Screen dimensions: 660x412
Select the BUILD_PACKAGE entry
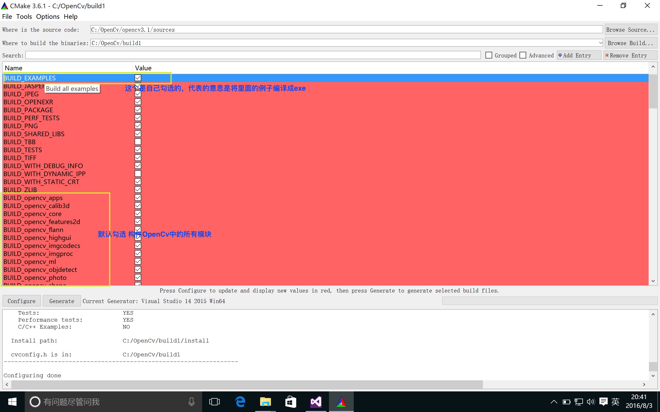[326, 110]
